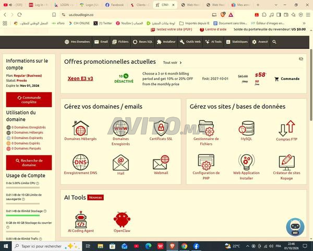Viewport: 313px width, 251px height.
Task: Click the Brave shields lion icon
Action: 223,15
